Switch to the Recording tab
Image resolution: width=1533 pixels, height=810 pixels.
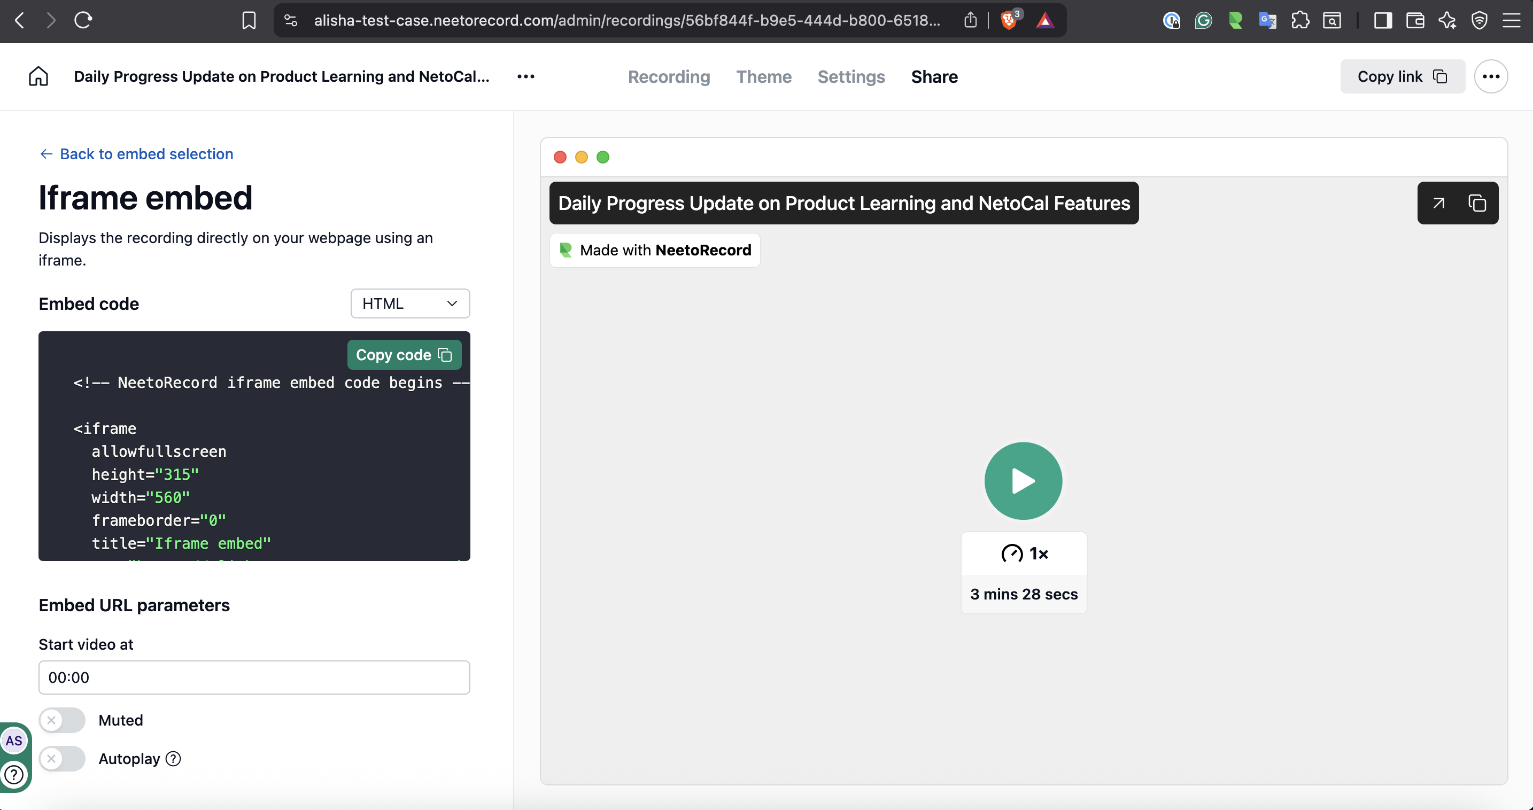pos(669,76)
